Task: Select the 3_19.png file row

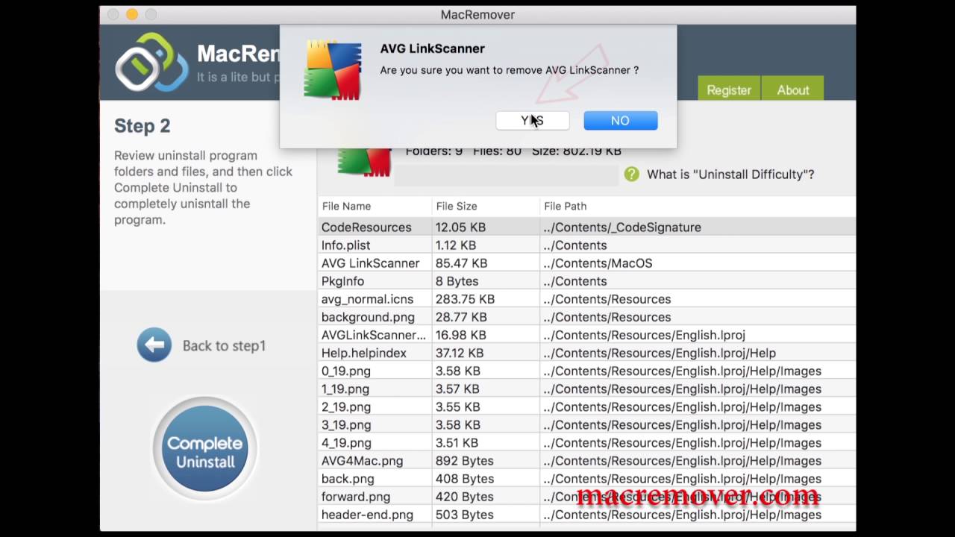Action: (586, 424)
